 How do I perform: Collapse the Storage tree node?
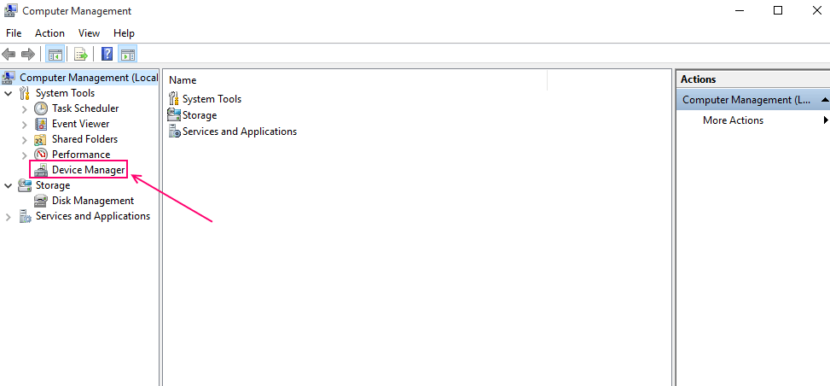click(8, 185)
